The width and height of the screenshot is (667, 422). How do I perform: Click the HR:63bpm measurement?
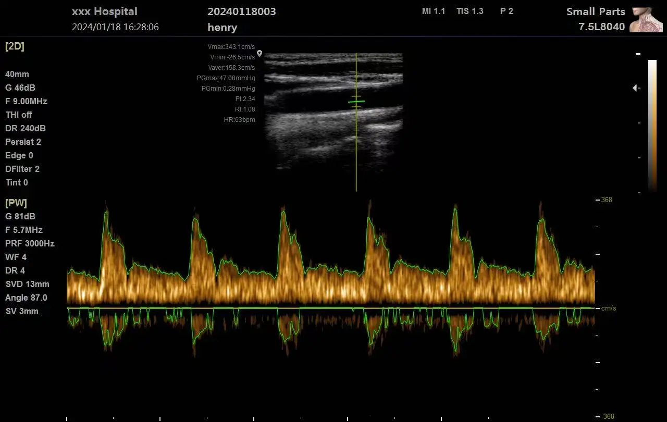240,120
